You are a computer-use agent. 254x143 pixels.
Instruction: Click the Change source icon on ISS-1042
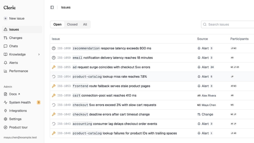click(199, 114)
